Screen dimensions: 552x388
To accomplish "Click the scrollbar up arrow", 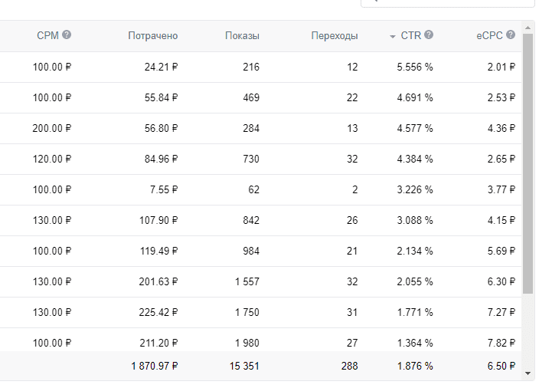I will (x=528, y=28).
